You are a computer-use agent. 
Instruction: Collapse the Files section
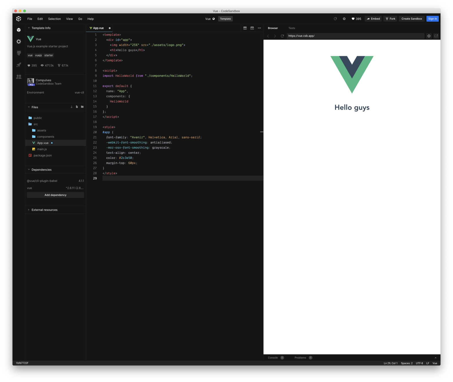[35, 107]
